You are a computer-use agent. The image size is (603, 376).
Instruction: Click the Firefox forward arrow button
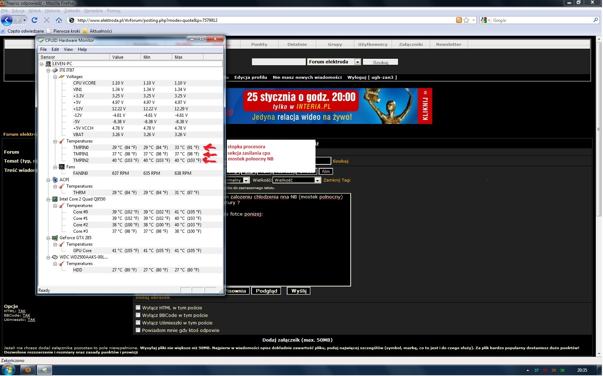click(18, 20)
